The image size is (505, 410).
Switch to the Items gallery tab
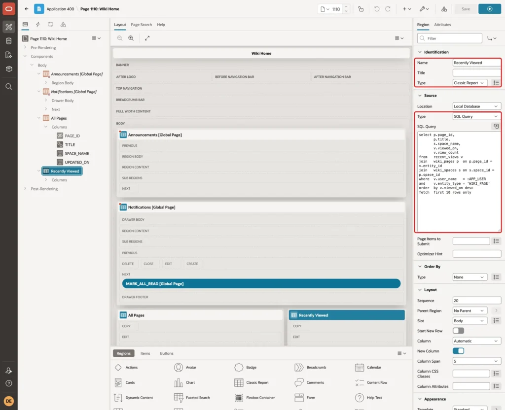click(145, 353)
